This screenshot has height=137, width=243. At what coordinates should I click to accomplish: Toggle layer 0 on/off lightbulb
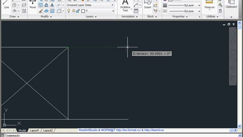pos(69,11)
